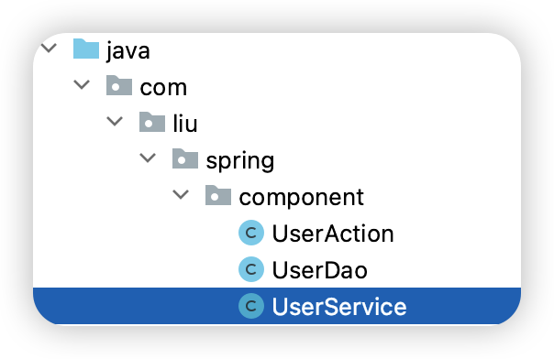This screenshot has width=554, height=359.
Task: Select the component package label
Action: click(x=302, y=198)
